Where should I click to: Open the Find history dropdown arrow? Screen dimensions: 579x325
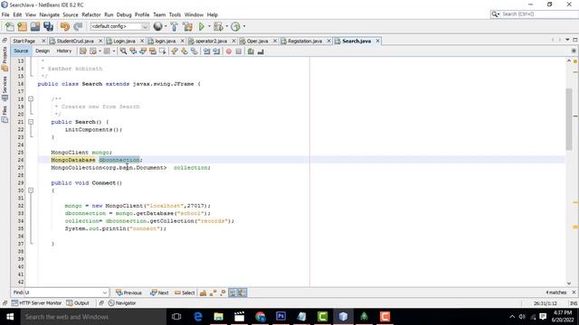pos(105,292)
